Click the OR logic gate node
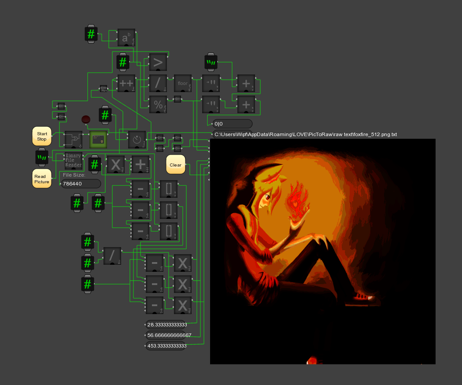462x385 pixels. point(74,139)
